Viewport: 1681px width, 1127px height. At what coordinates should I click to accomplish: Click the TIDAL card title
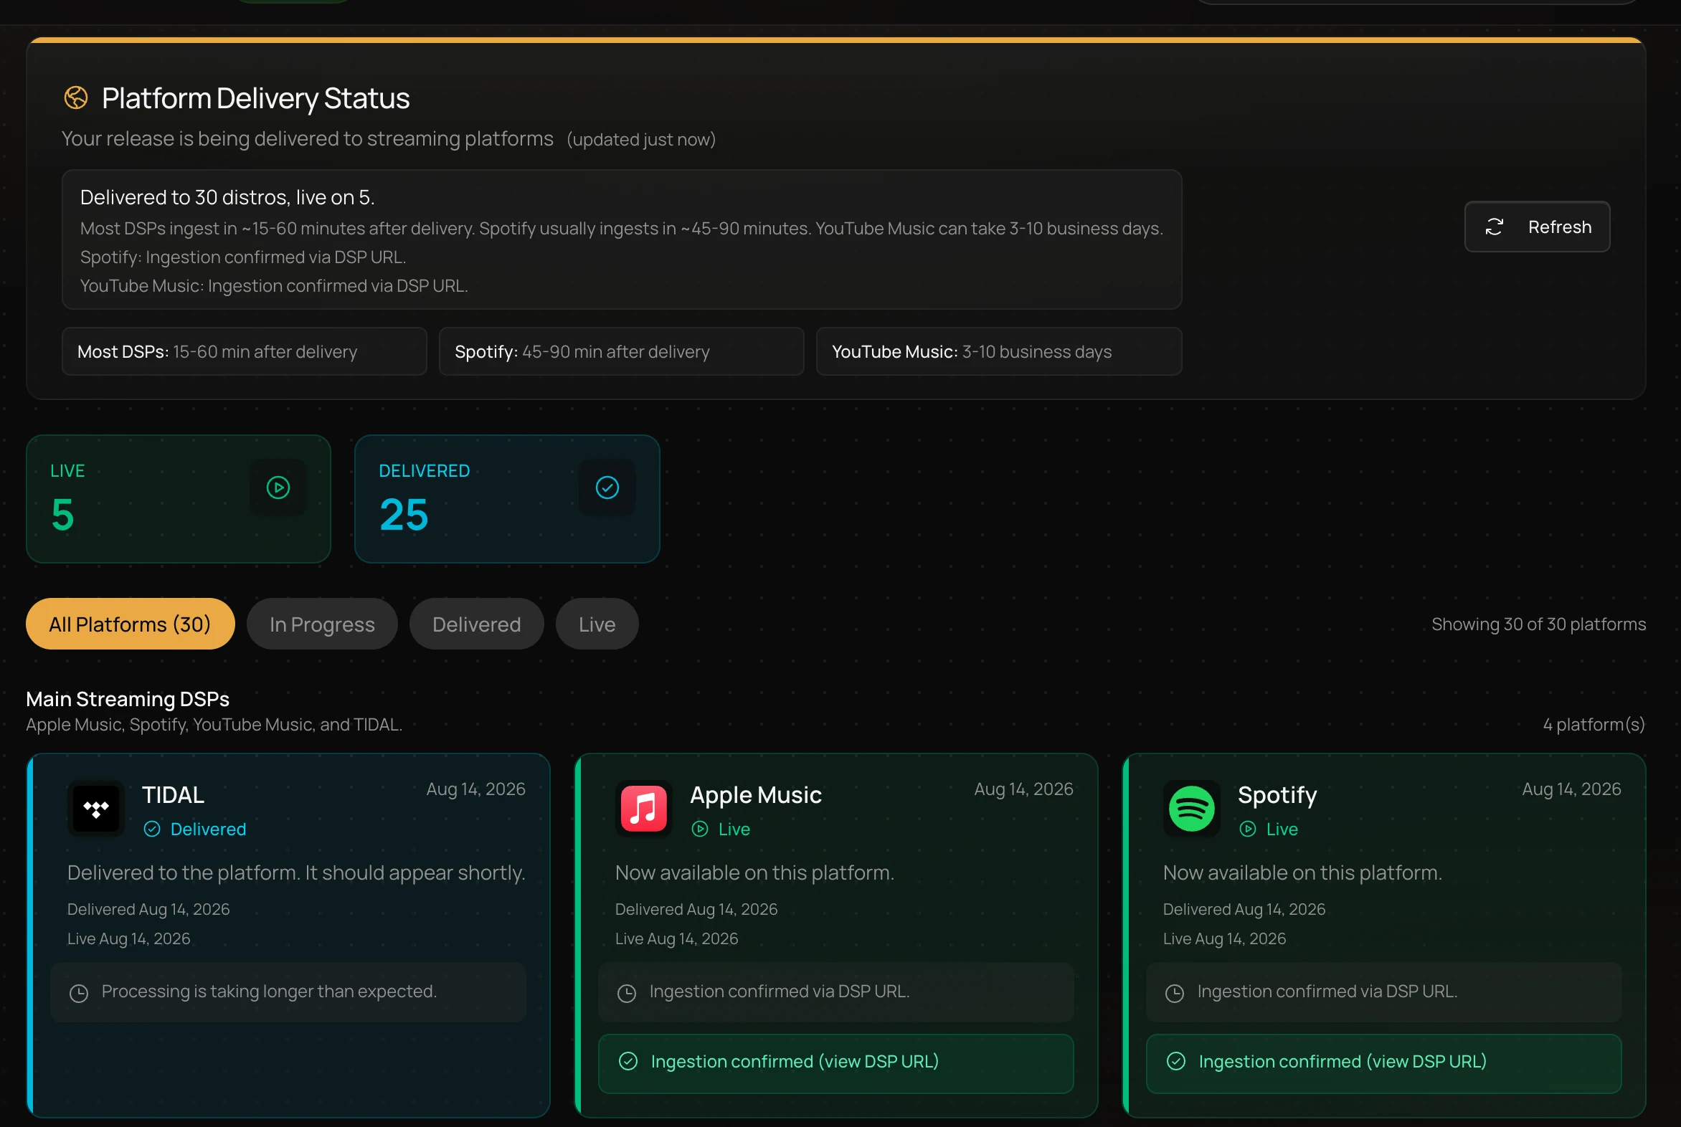point(174,795)
